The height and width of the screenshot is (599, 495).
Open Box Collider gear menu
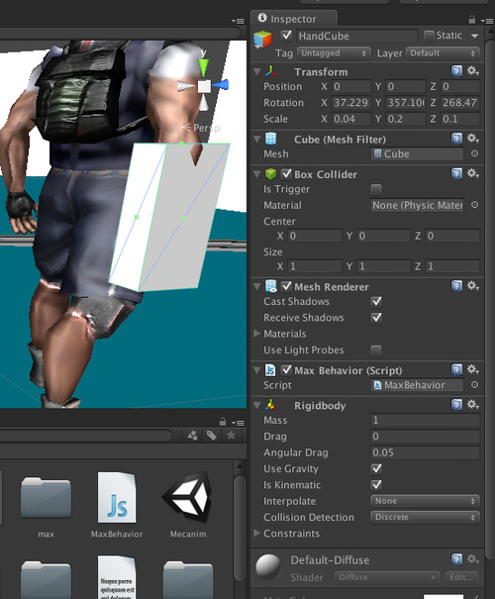(473, 173)
